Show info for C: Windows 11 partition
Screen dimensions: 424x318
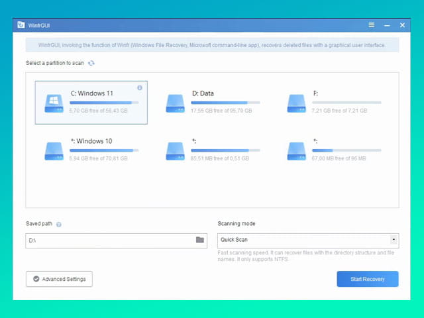[x=140, y=87]
